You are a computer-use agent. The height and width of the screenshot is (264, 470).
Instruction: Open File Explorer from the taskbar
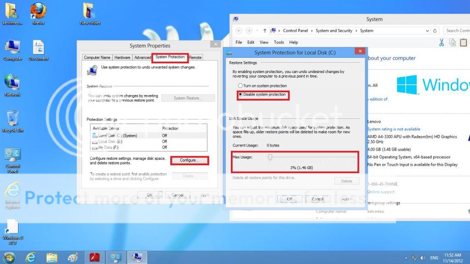click(x=52, y=257)
